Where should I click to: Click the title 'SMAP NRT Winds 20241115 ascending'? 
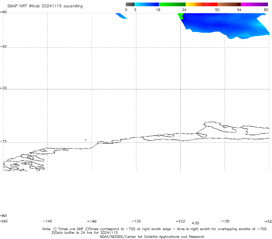click(45, 6)
